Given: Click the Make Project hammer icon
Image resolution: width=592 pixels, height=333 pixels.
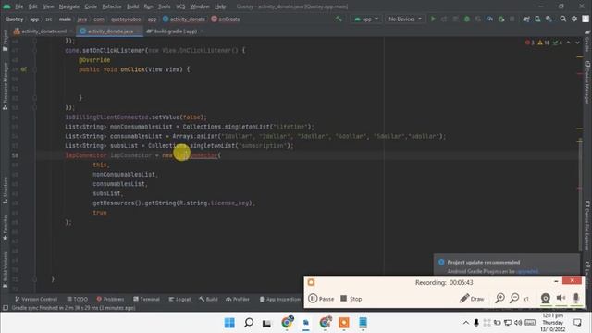Looking at the screenshot, I should point(339,18).
